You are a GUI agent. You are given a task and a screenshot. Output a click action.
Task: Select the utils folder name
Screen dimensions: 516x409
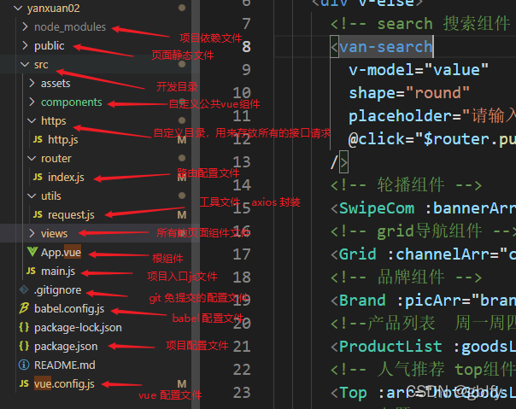(51, 196)
